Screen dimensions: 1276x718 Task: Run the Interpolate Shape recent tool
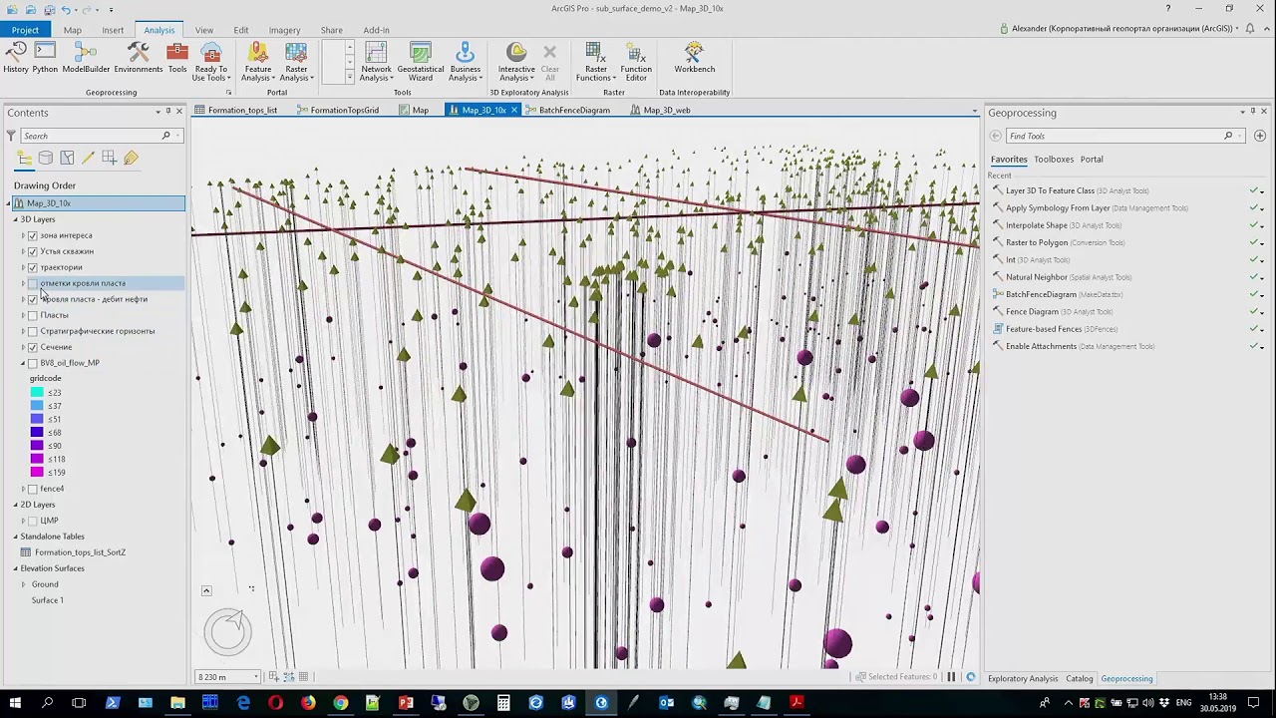(x=1036, y=225)
